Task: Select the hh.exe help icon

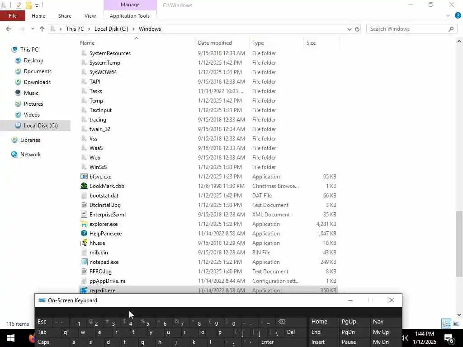Action: click(x=84, y=243)
